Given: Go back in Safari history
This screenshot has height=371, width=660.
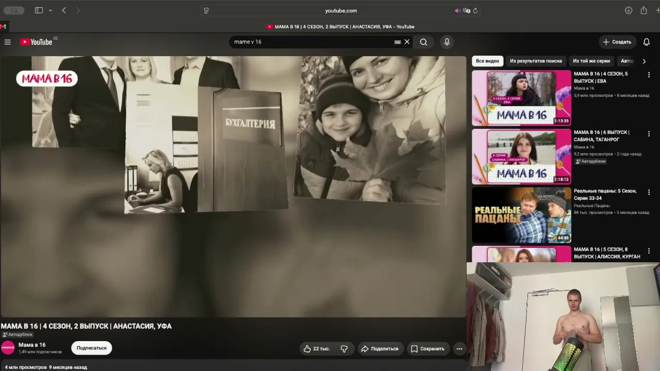Looking at the screenshot, I should tap(64, 10).
